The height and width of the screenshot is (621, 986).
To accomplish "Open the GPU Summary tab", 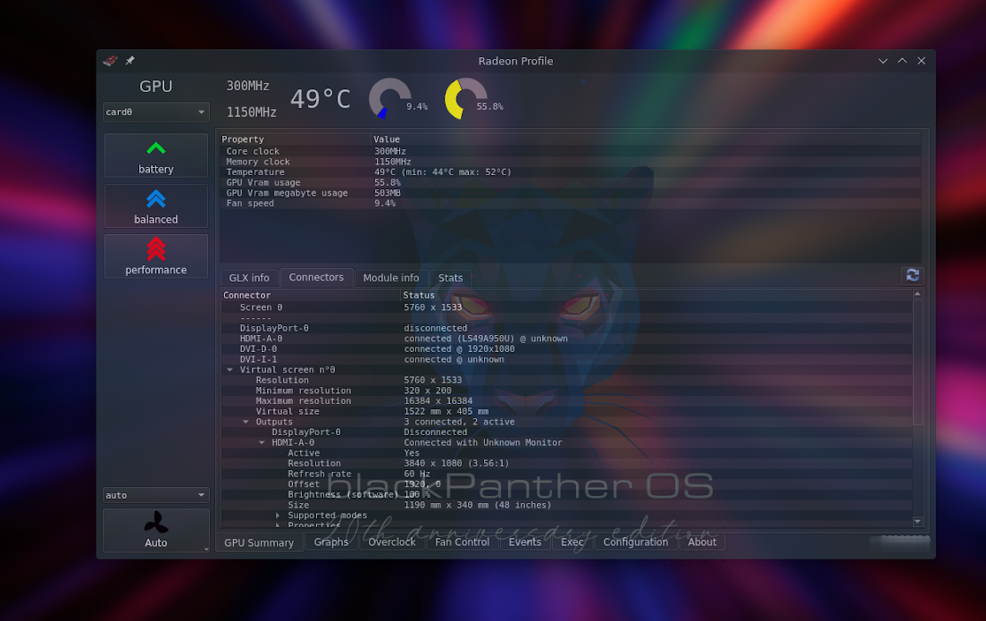I will 259,542.
